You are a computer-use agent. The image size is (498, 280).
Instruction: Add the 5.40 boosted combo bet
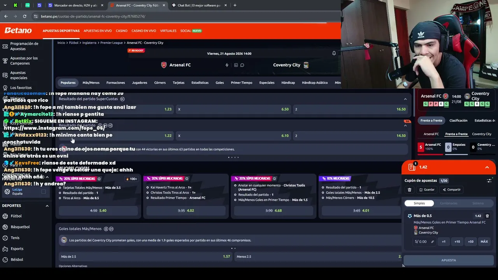click(98, 210)
